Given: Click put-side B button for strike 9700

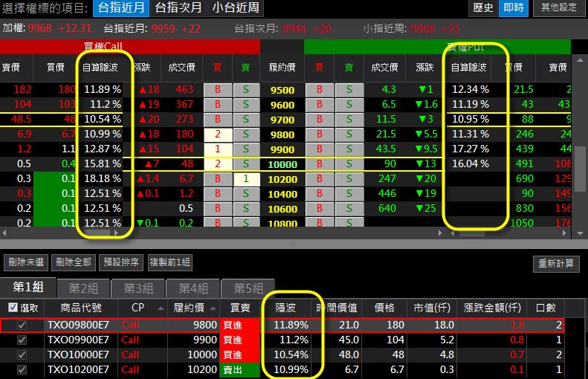Looking at the screenshot, I should click(x=320, y=120).
